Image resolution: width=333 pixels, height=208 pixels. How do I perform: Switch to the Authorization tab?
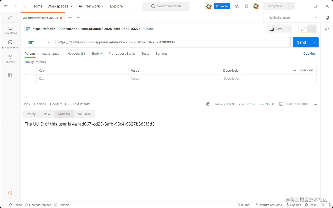(51, 54)
